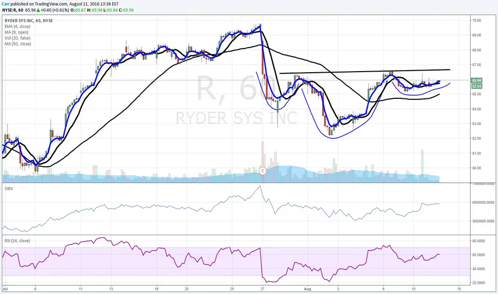This screenshot has width=498, height=294.
Task: Click the 'Aug' date label on the time axis
Action: coord(307,289)
